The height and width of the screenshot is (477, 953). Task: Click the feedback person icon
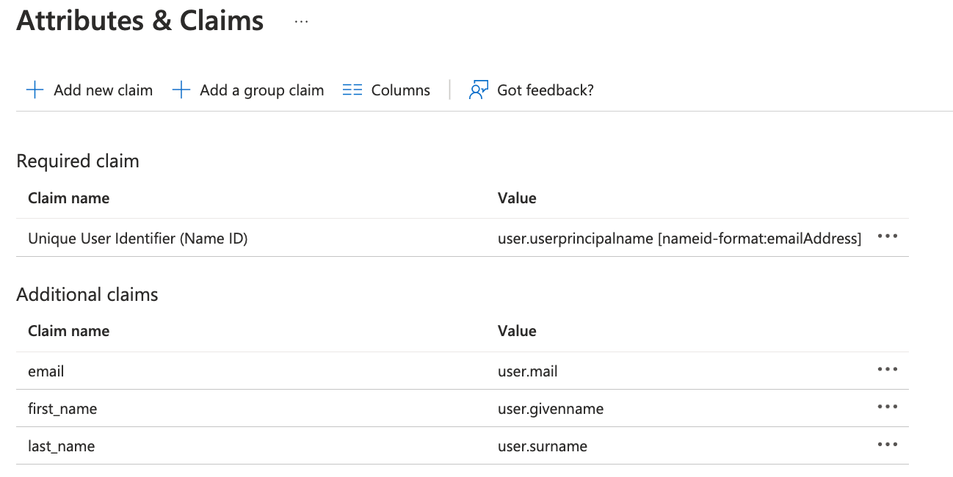478,90
